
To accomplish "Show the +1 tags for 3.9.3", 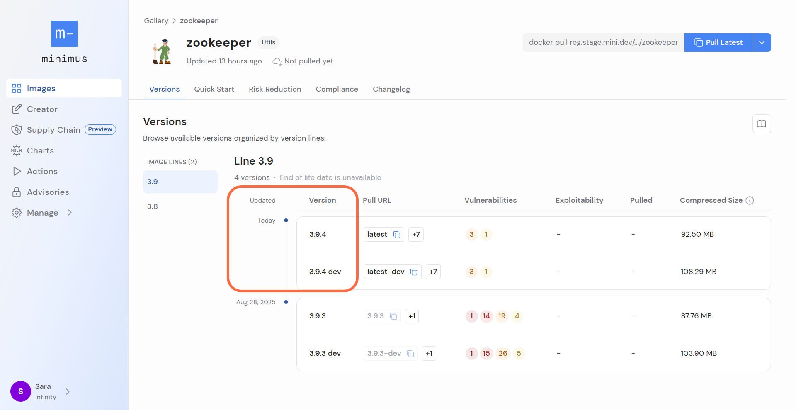I will 412,316.
